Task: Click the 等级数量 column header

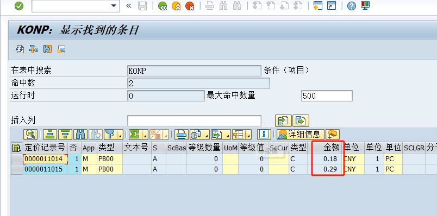Action: click(204, 148)
